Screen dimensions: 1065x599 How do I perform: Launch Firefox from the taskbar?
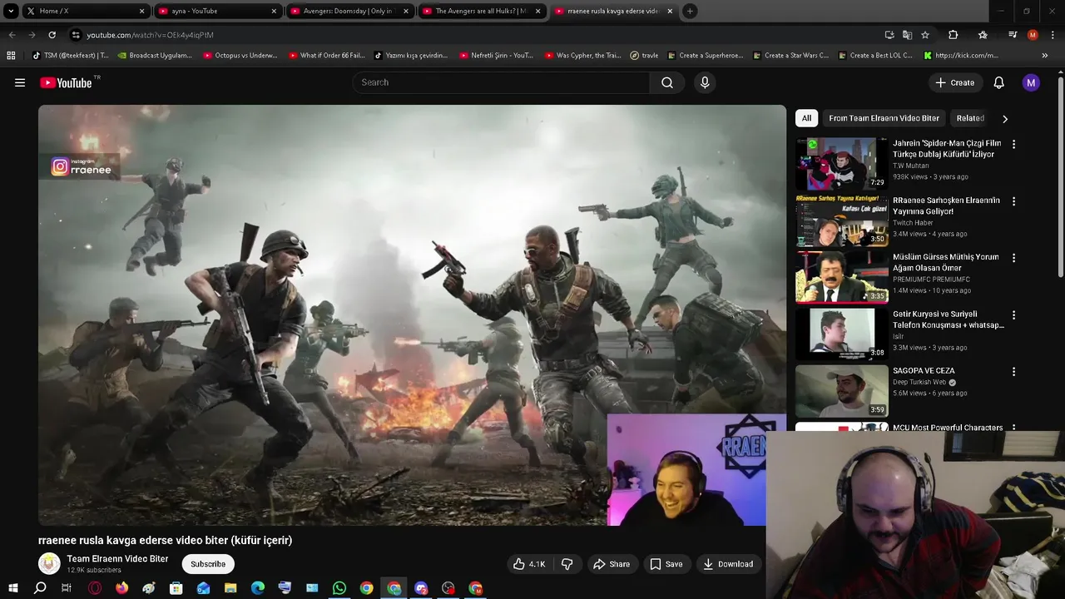point(121,588)
